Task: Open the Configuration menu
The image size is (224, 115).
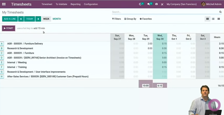Action: pyautogui.click(x=91, y=4)
